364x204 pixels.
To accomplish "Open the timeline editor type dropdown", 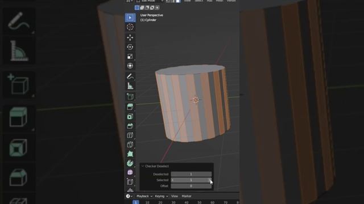I will 129,196.
